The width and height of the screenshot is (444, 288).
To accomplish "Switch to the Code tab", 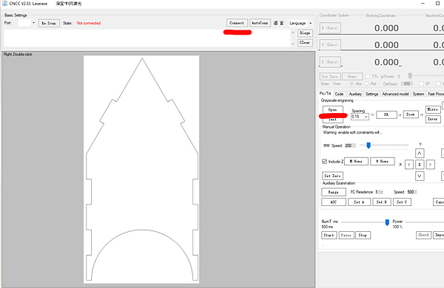I will (339, 94).
